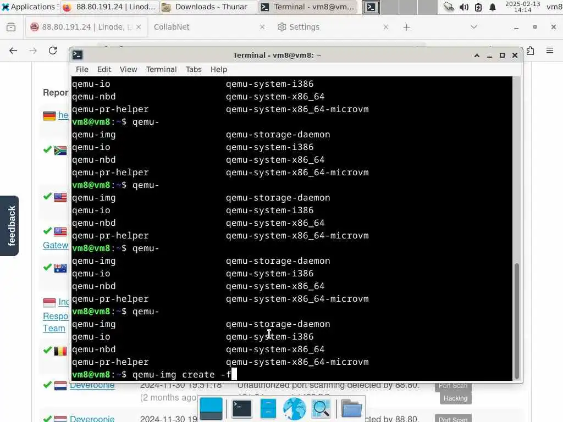Open the network connection tray icon
This screenshot has width=563, height=422.
449,7
